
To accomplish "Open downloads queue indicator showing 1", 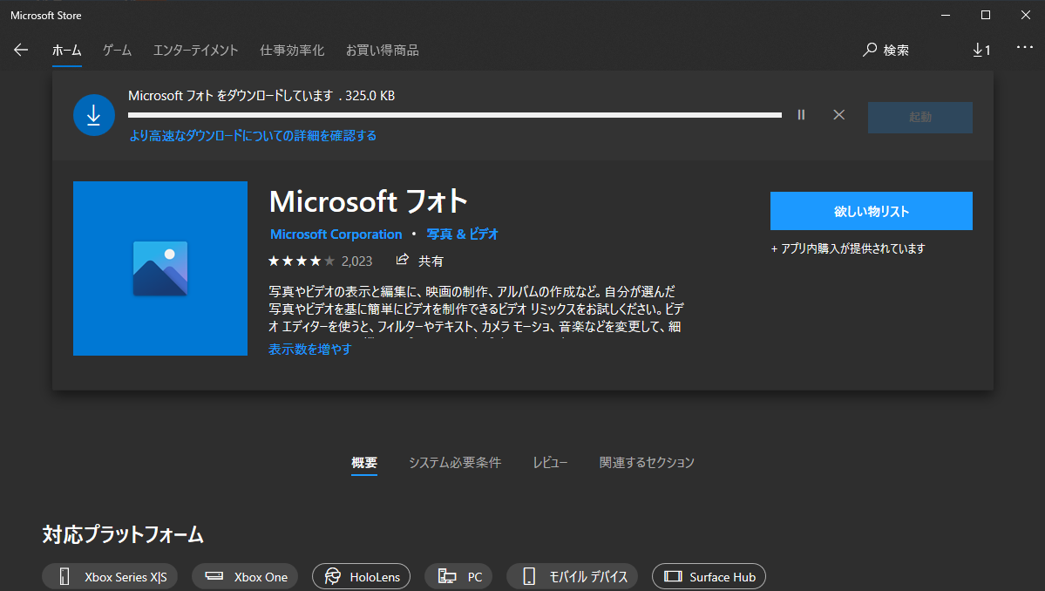I will (981, 50).
